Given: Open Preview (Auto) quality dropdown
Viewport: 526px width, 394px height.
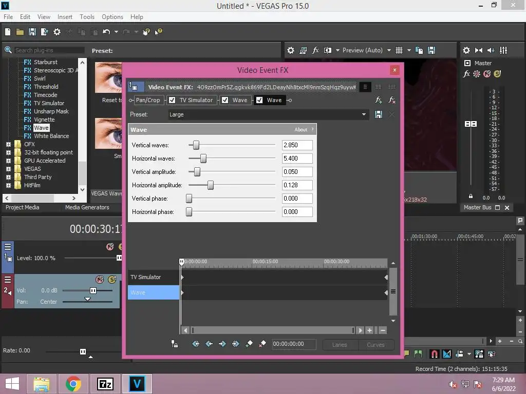Looking at the screenshot, I should 389,50.
